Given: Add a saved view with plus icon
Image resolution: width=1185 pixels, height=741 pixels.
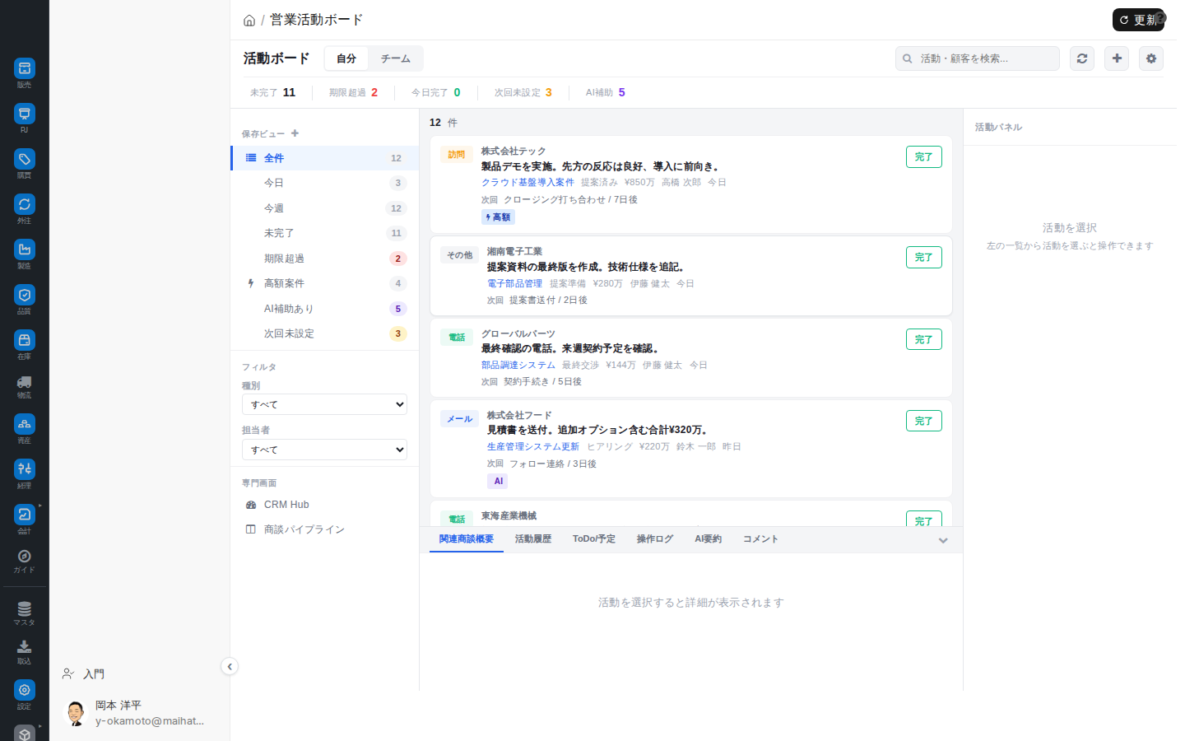Looking at the screenshot, I should click(x=295, y=133).
